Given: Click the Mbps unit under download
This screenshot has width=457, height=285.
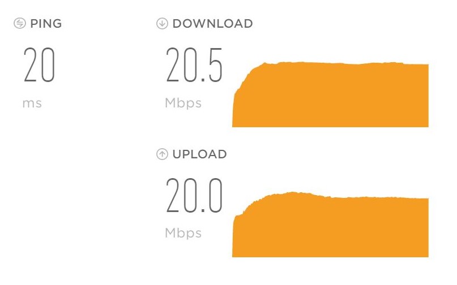Looking at the screenshot, I should tap(183, 103).
